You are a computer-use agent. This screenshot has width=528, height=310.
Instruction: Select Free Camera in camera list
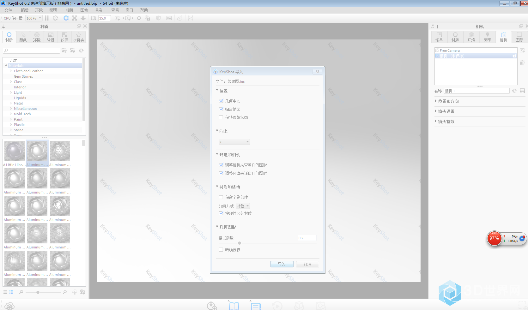tap(476, 51)
